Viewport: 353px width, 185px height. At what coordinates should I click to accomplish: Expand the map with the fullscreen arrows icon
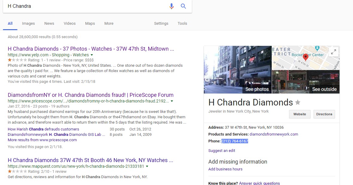point(333,52)
